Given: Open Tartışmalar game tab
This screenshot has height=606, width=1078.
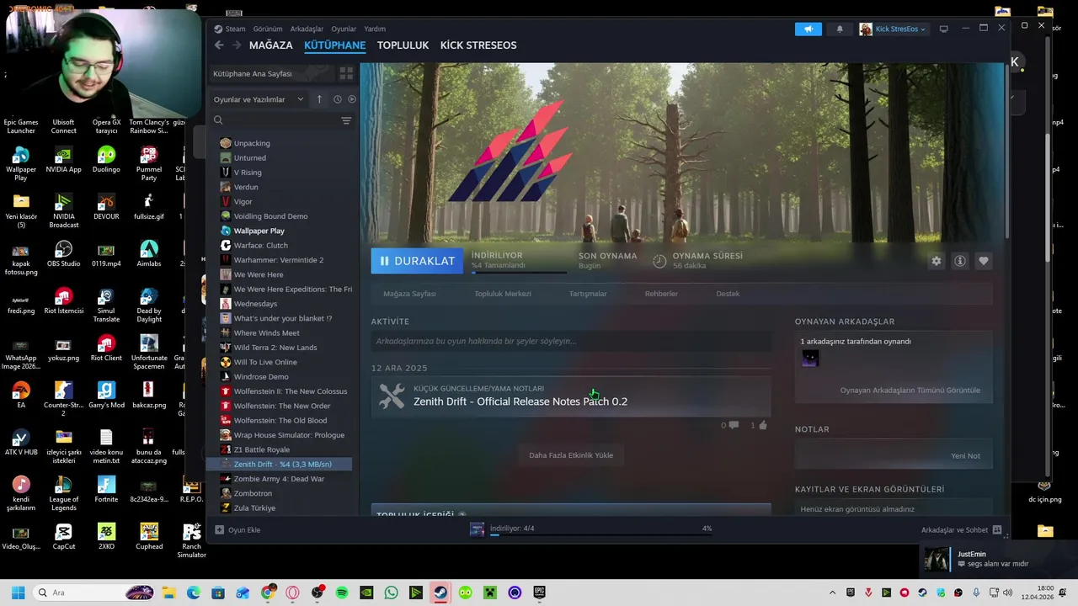Looking at the screenshot, I should click(588, 294).
